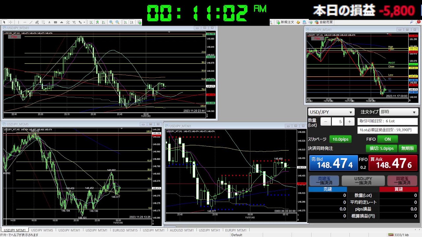Click the zoom in magnifier icon
422x237 pixels.
(x=111, y=22)
